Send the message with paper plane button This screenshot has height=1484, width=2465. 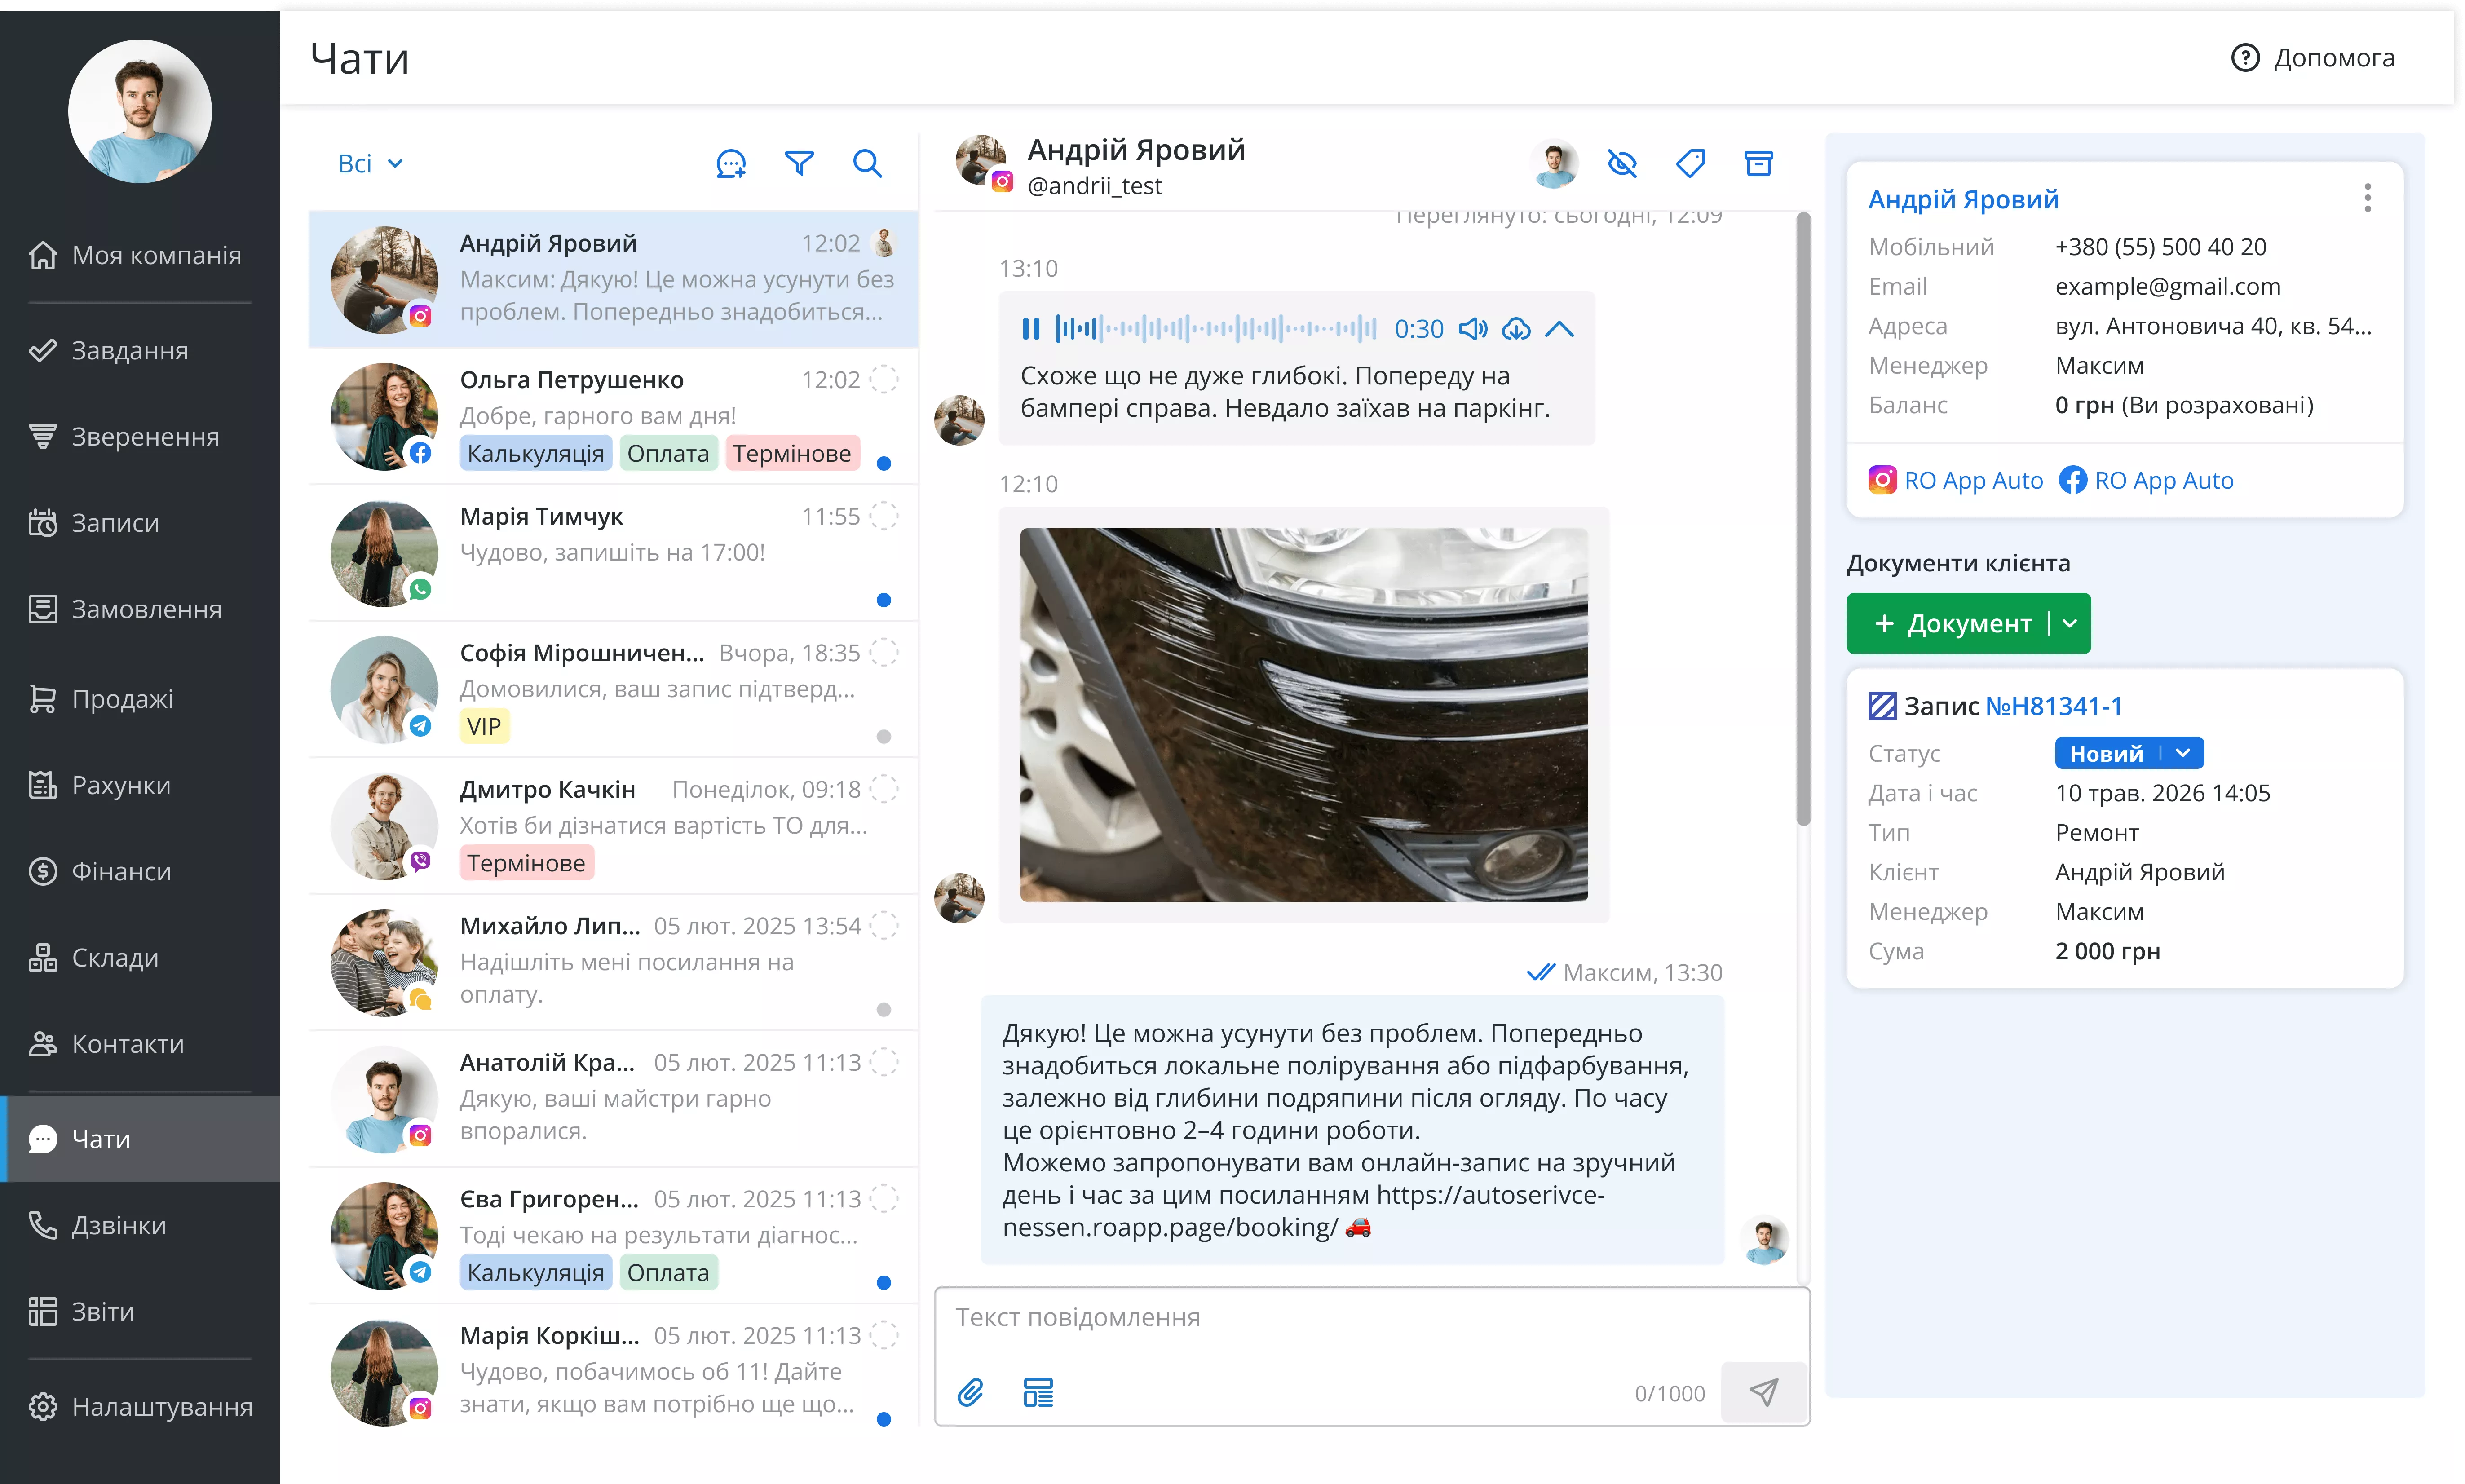pyautogui.click(x=1764, y=1392)
